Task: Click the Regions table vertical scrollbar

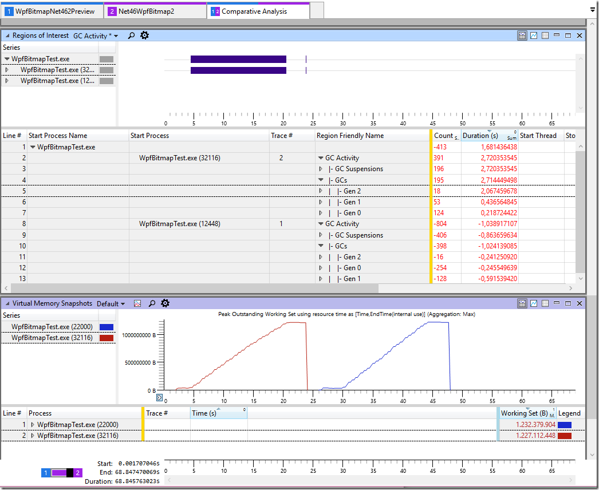Action: tap(580, 212)
